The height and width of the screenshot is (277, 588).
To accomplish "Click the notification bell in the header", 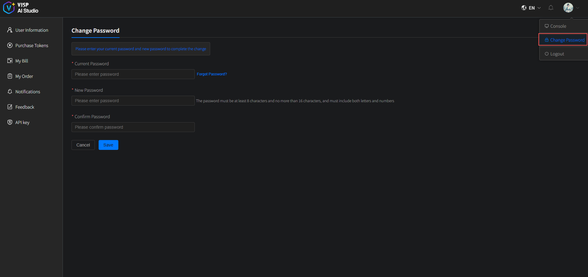I will point(551,8).
